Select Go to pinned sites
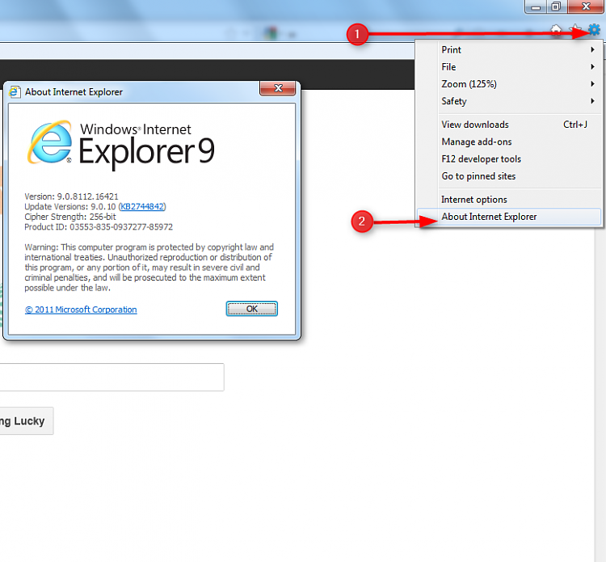The image size is (606, 562). pyautogui.click(x=509, y=176)
